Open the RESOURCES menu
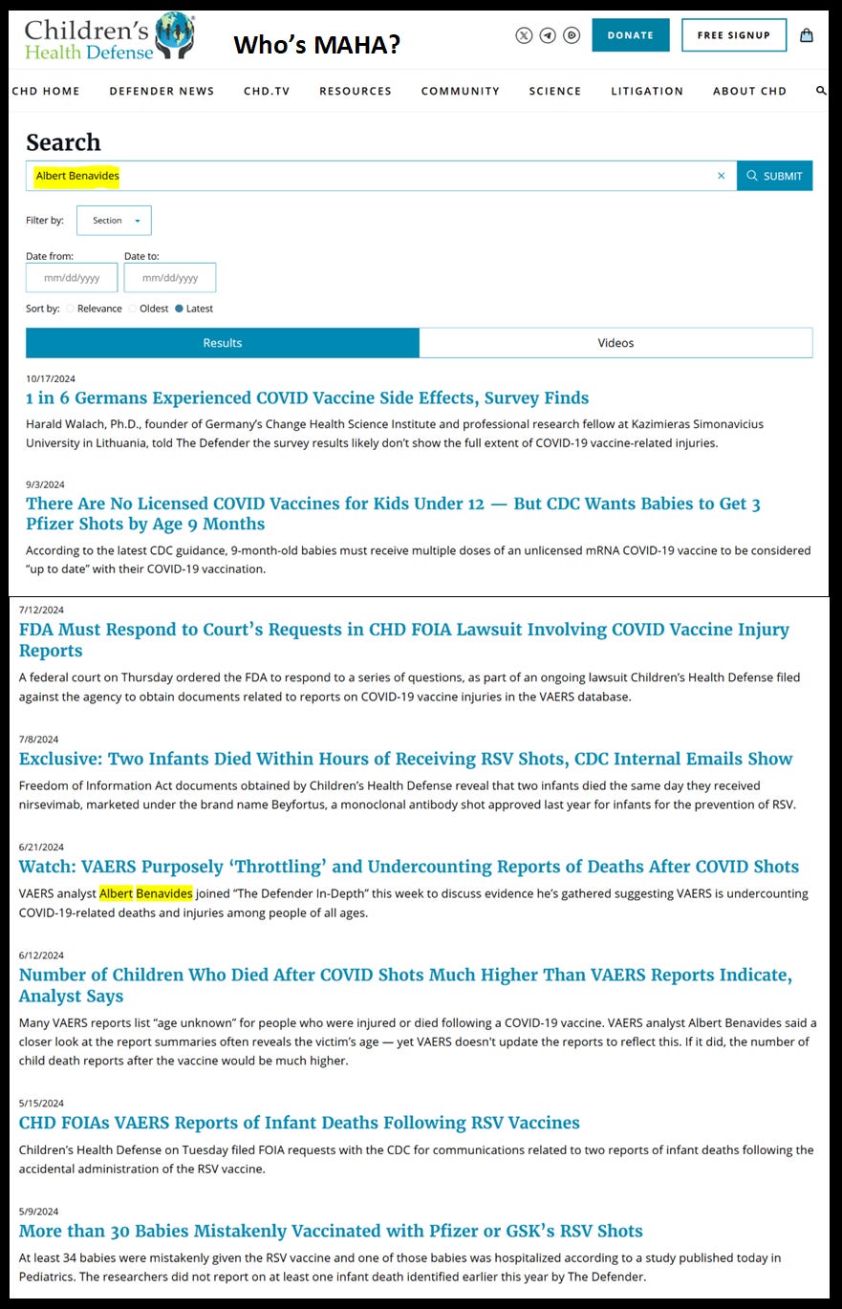The height and width of the screenshot is (1309, 842). pyautogui.click(x=356, y=91)
